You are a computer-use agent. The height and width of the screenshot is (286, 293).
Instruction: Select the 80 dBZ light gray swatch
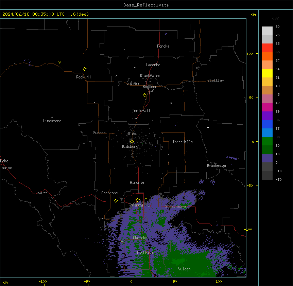[x=267, y=31]
